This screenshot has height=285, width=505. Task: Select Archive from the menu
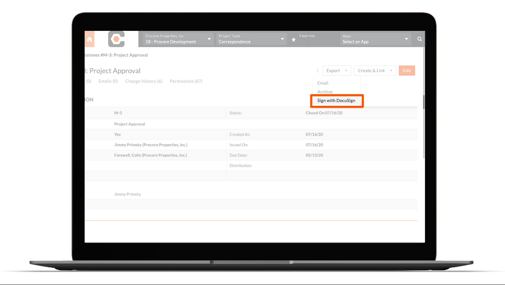point(325,92)
